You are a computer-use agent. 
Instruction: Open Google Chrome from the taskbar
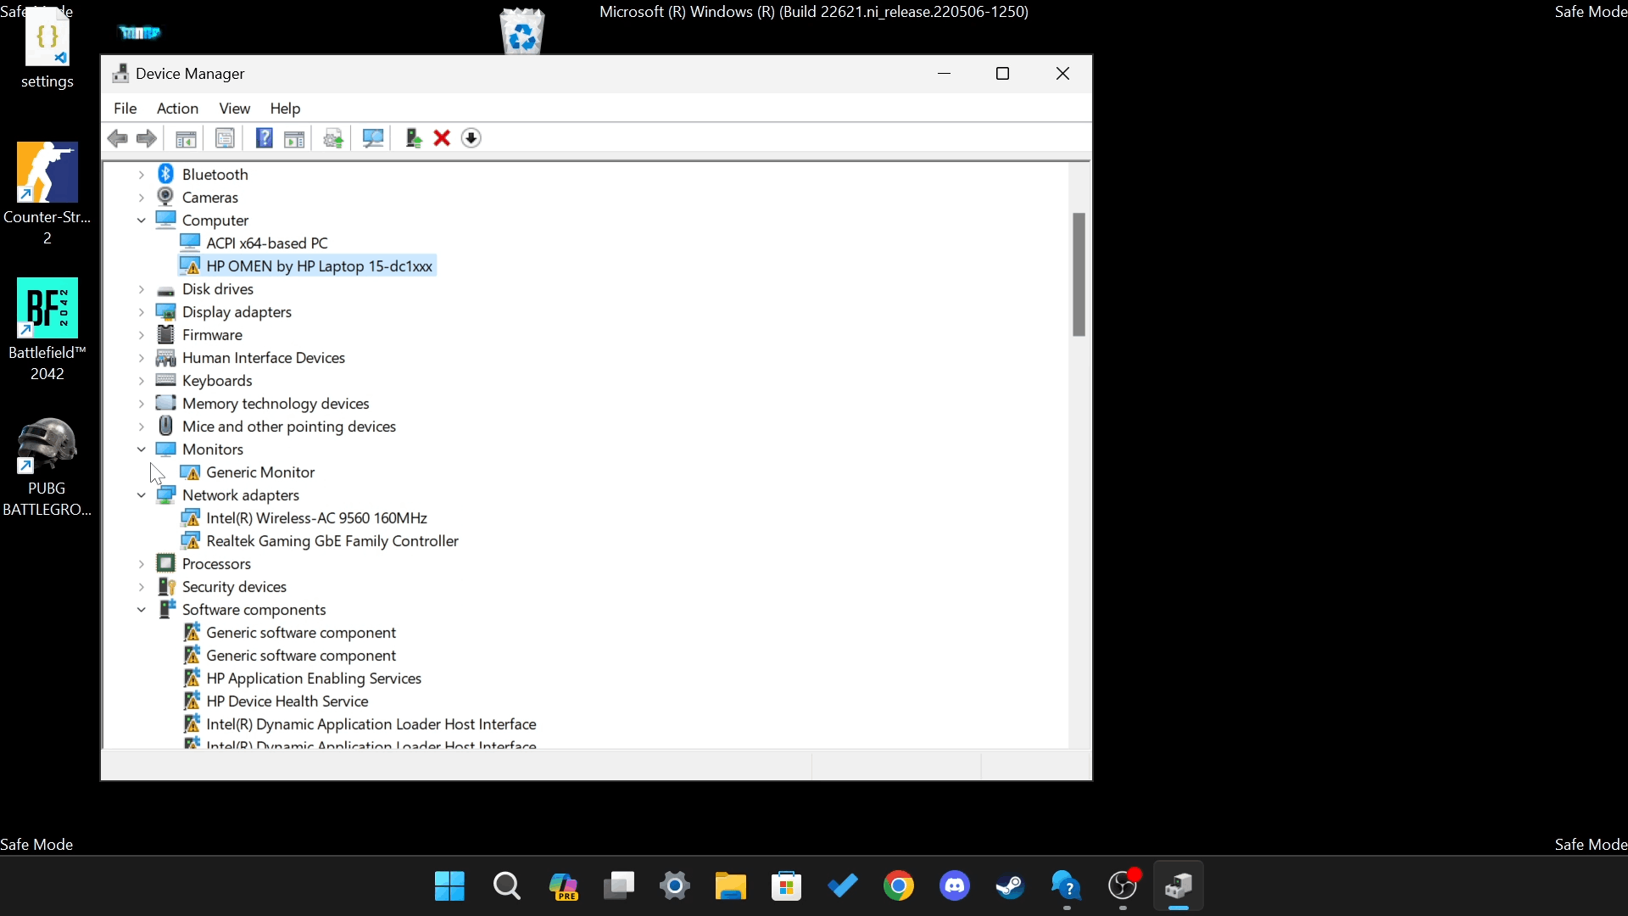[x=899, y=886]
